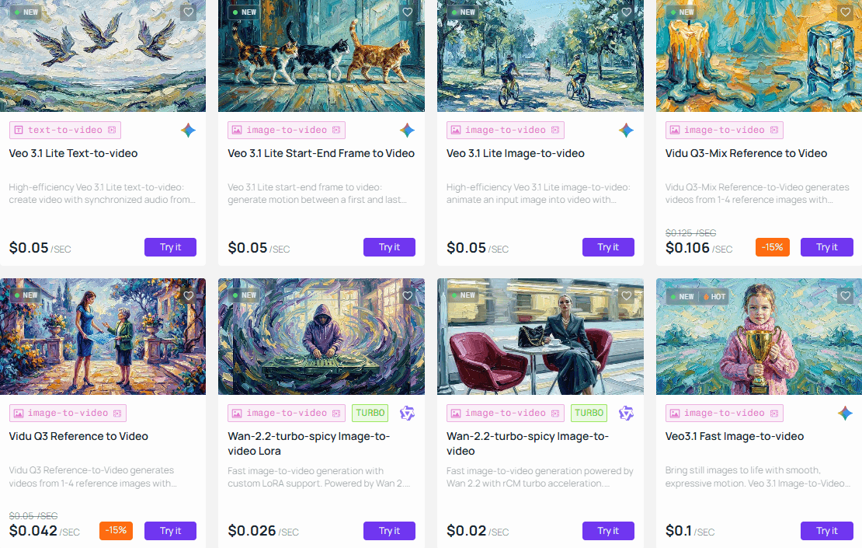This screenshot has width=862, height=548.
Task: Toggle heart on Veo 3.1 Lite Start-End Frame card
Action: click(x=408, y=12)
